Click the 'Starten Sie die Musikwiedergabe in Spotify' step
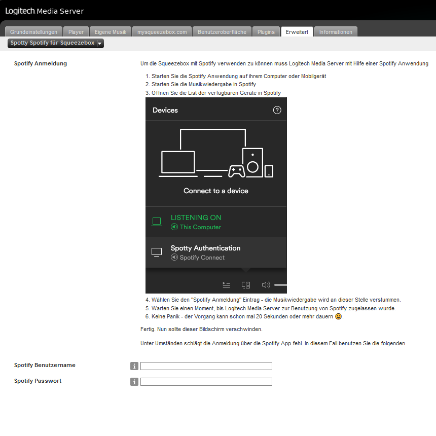 point(204,84)
